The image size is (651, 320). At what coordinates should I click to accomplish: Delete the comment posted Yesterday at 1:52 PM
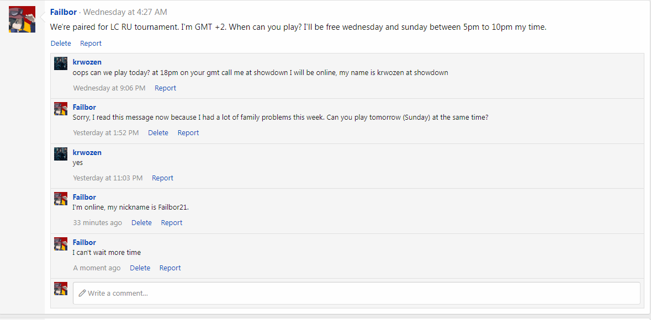click(158, 133)
